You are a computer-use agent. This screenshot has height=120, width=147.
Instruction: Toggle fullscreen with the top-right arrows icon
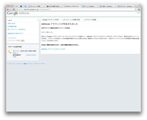pyautogui.click(x=140, y=5)
